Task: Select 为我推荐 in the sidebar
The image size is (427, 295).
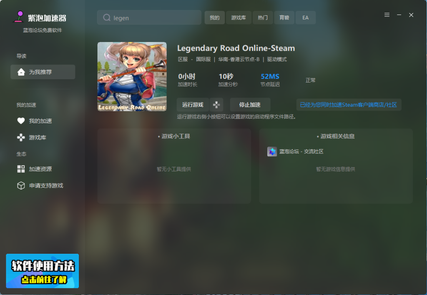Action: (x=43, y=72)
